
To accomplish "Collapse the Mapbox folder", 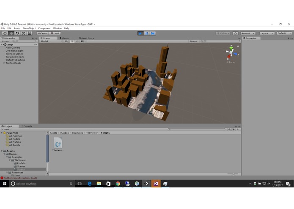I will pyautogui.click(x=4, y=154).
